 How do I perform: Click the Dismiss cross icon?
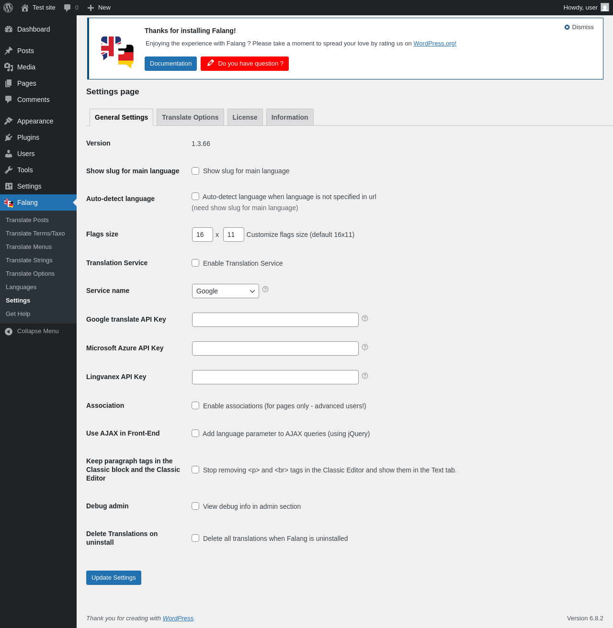point(567,27)
